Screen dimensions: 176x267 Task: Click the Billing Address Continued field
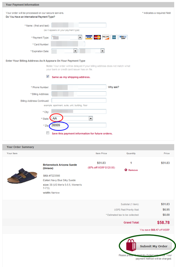coord(79,101)
